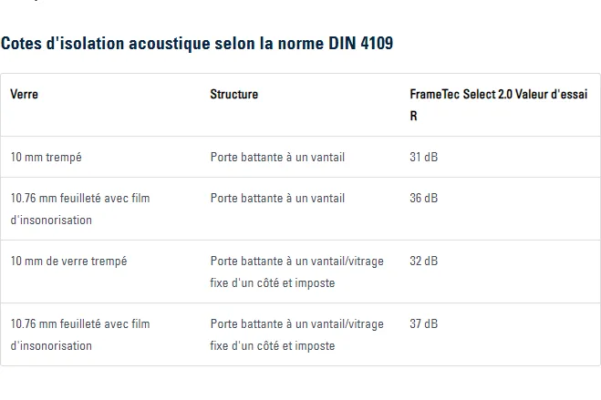
Task: Select the '10 mm de verre trempé' cell
Action: click(x=68, y=261)
